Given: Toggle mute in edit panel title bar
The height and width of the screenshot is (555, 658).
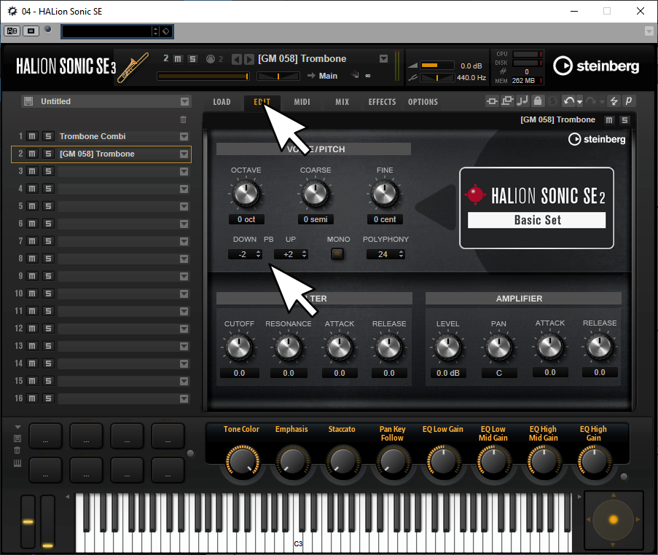Looking at the screenshot, I should tap(609, 120).
